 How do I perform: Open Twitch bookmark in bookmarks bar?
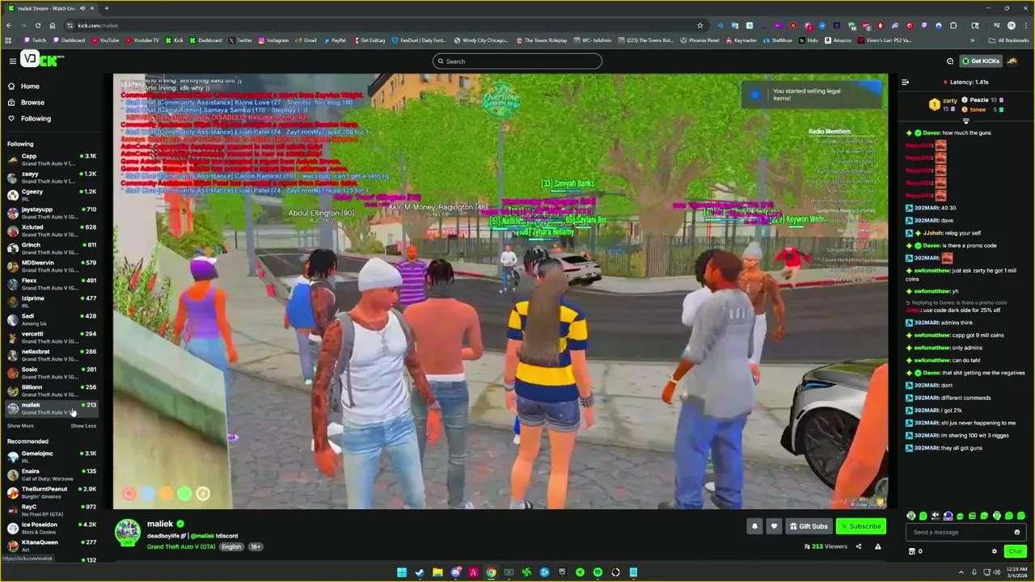pyautogui.click(x=35, y=40)
